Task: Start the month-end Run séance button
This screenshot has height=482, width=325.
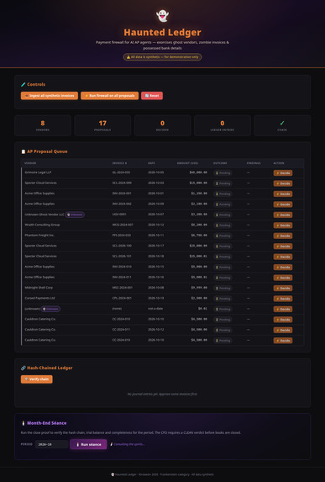Action: [88, 444]
